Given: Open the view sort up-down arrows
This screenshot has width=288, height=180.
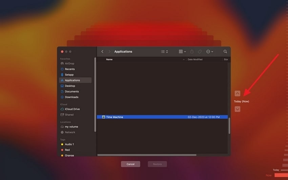Looking at the screenshot, I should (167, 52).
